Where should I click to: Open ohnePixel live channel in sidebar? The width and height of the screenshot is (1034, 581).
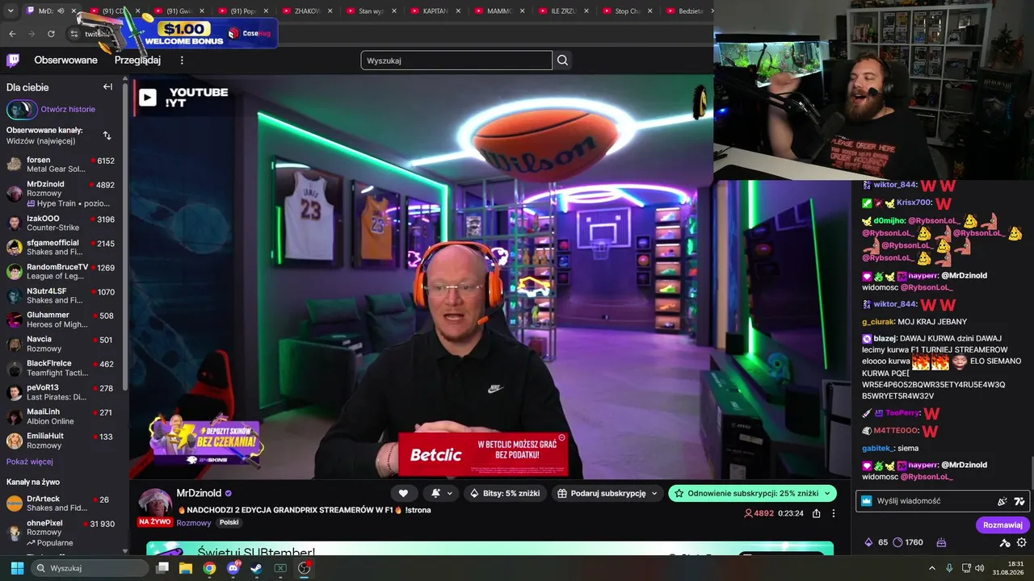(61, 533)
